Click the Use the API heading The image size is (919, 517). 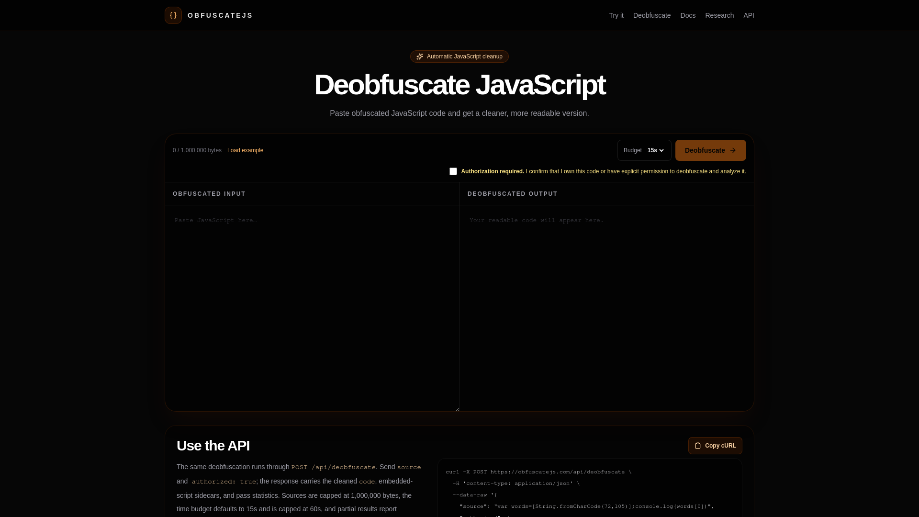tap(213, 446)
